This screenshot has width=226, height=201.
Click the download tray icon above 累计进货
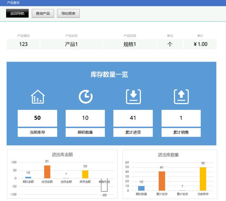(133, 97)
